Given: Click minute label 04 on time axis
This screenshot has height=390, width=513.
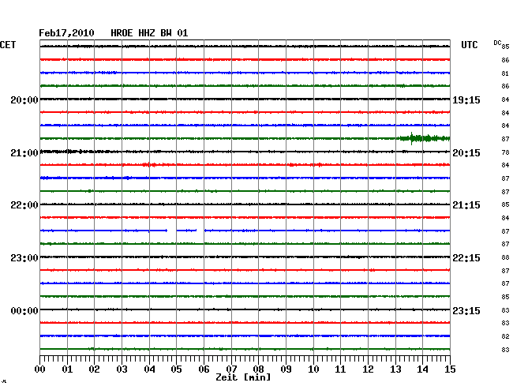Looking at the screenshot, I should click(149, 369).
